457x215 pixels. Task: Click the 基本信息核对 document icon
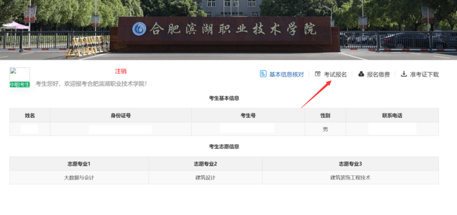point(263,74)
